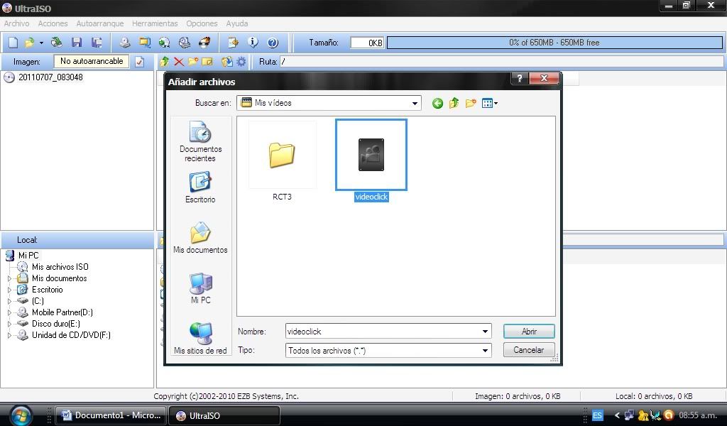Click the Save As multi-floppy icon
Image resolution: width=727 pixels, height=426 pixels.
click(97, 43)
